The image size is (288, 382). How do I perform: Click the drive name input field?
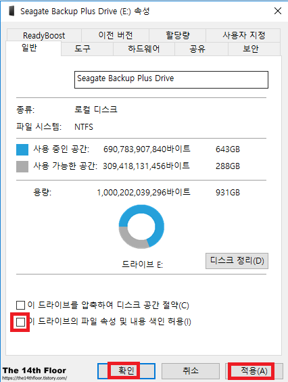pos(171,80)
